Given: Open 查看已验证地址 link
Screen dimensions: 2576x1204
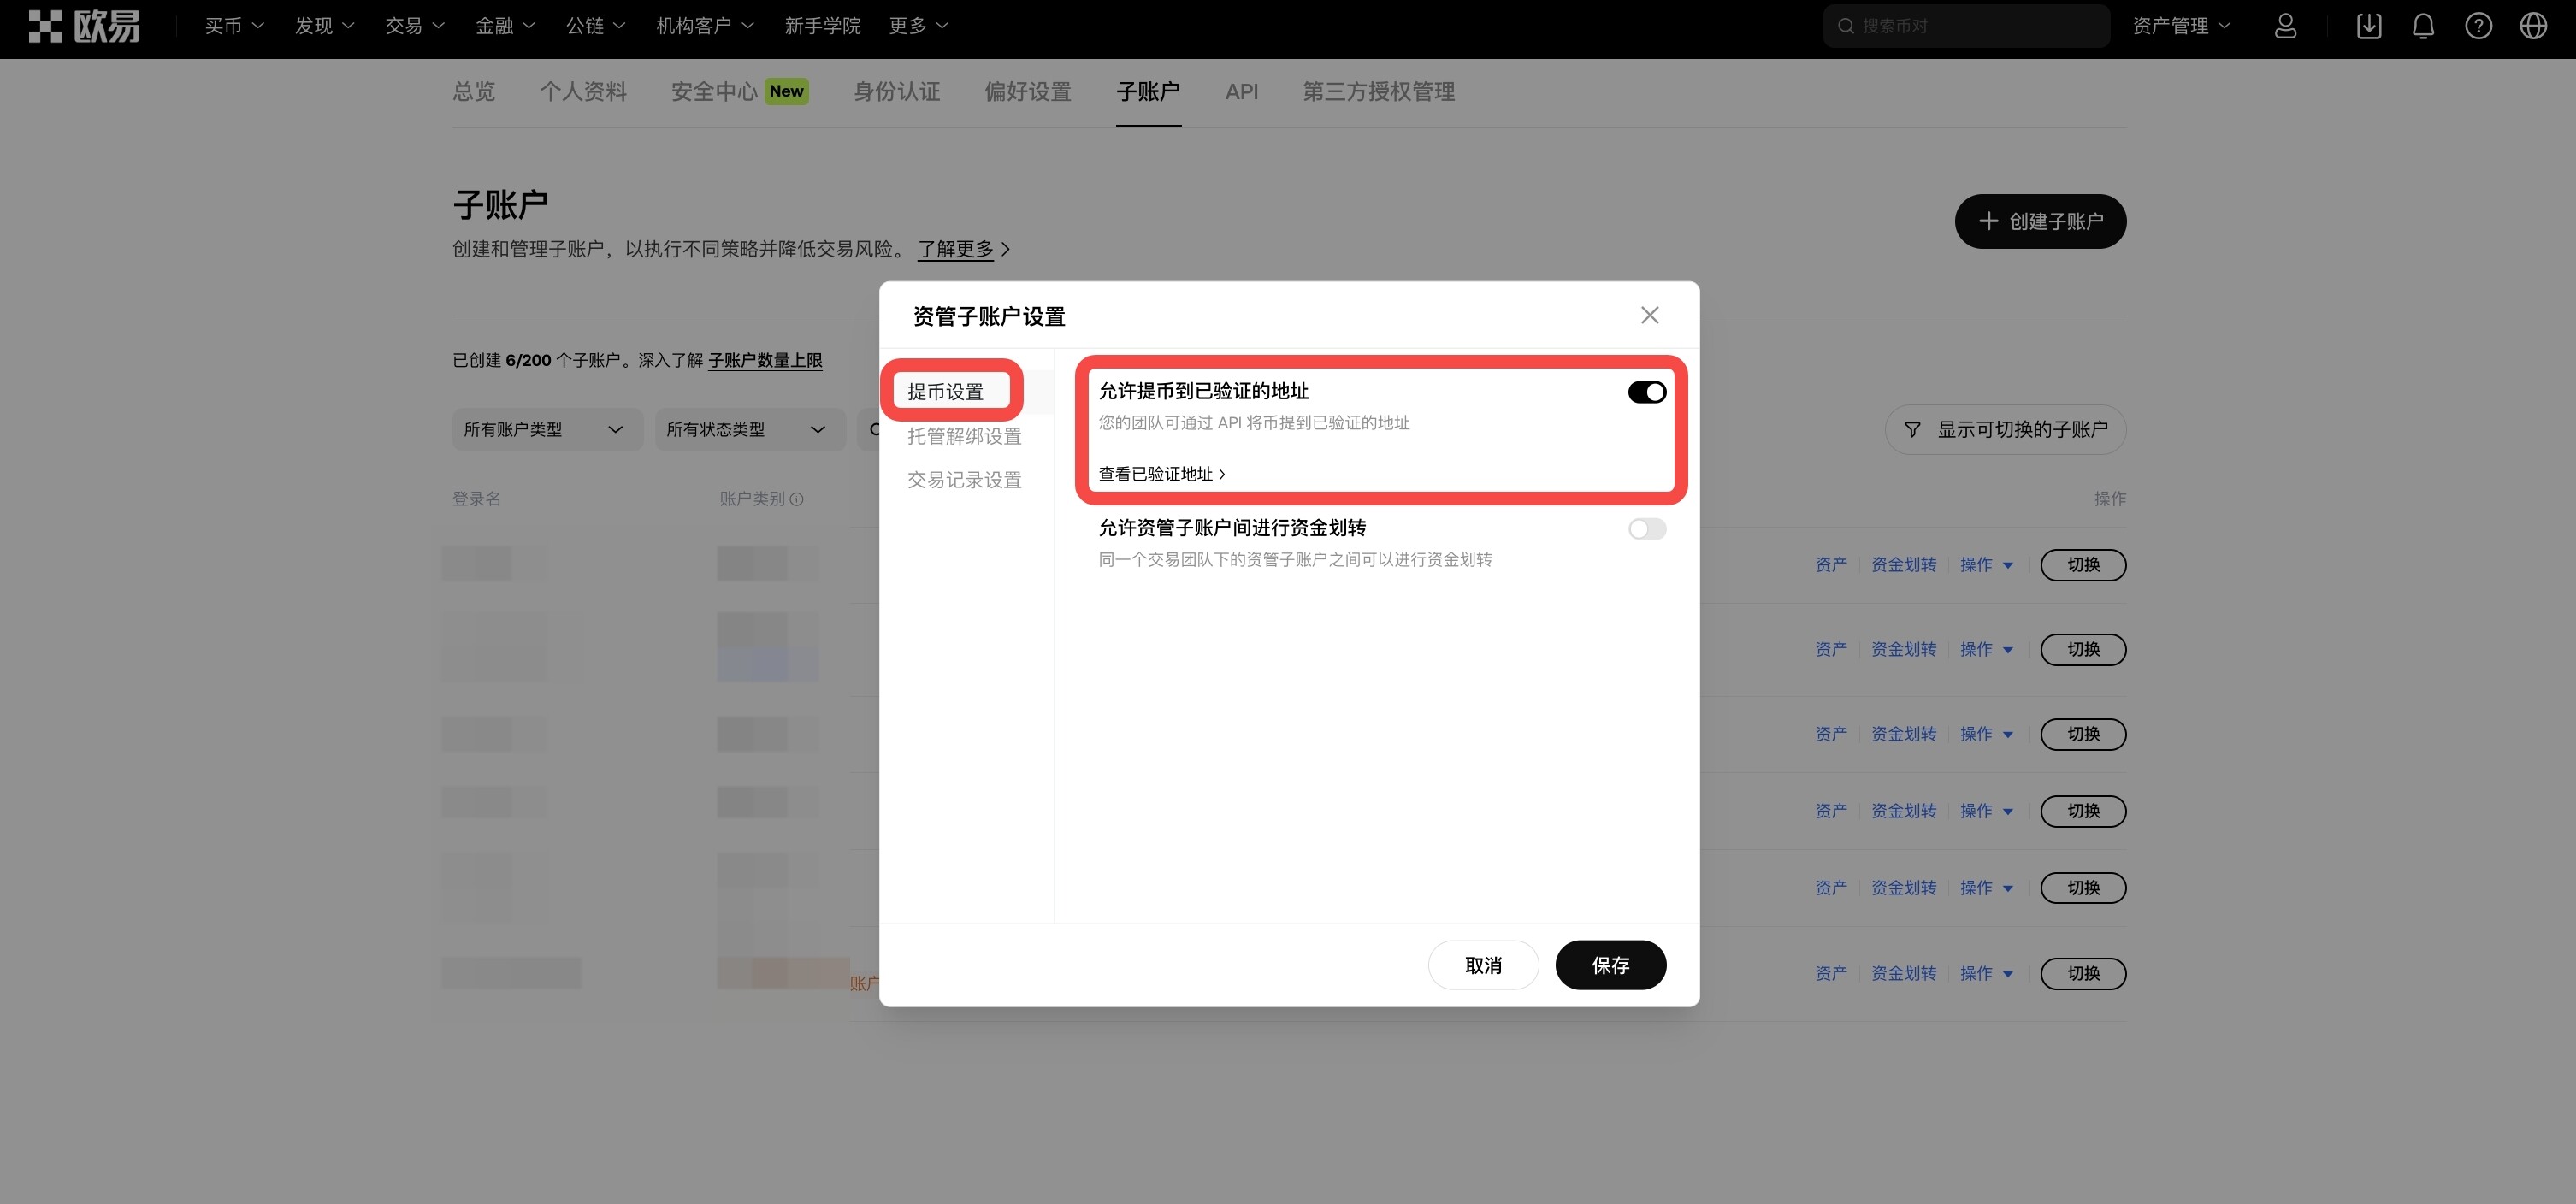Looking at the screenshot, I should [x=1161, y=474].
